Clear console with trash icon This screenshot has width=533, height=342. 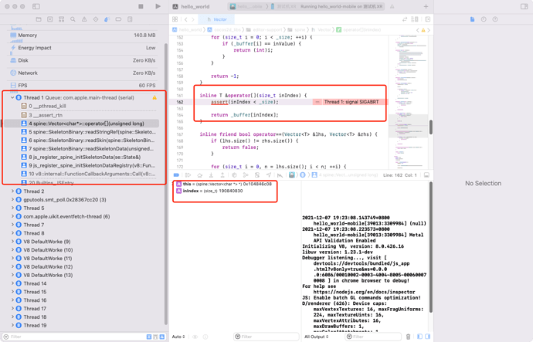pyautogui.click(x=409, y=337)
